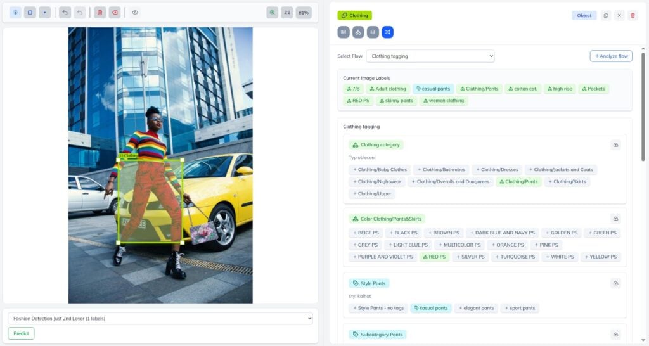Image resolution: width=649 pixels, height=346 pixels.
Task: Reset zoom with the 1:1 button
Action: (286, 13)
